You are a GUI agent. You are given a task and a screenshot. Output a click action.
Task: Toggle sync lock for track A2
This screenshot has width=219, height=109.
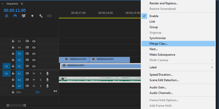(27, 79)
